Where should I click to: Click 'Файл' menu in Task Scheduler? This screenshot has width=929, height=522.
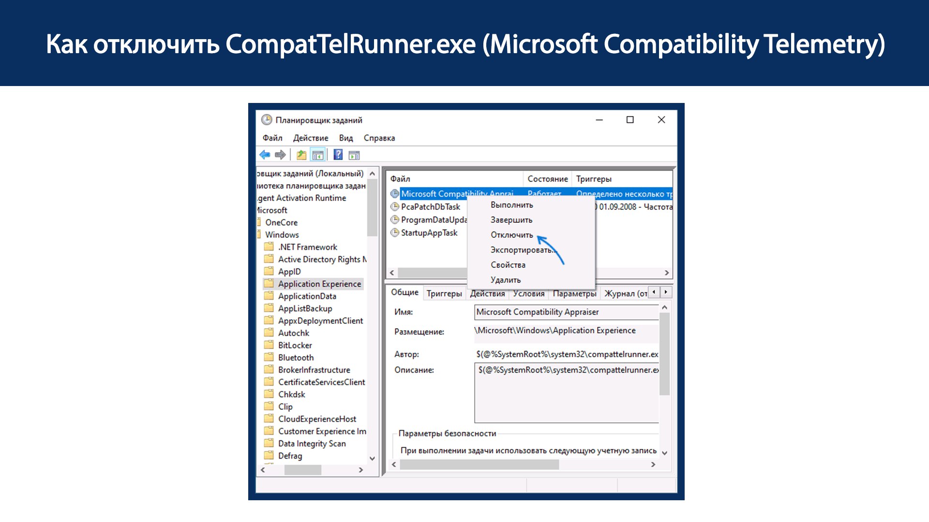tap(270, 138)
